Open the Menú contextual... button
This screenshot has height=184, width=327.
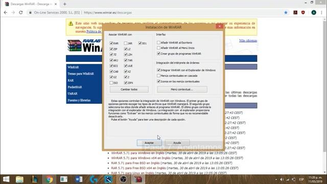point(182,89)
